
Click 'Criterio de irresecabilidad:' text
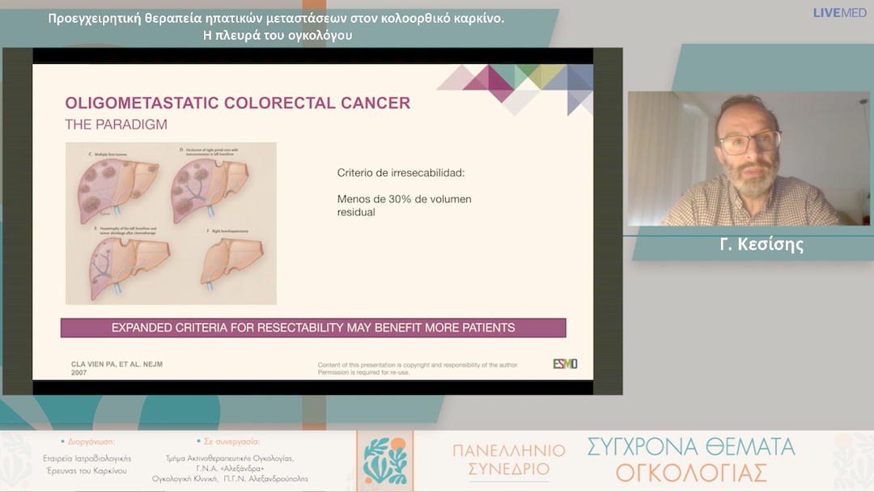401,172
